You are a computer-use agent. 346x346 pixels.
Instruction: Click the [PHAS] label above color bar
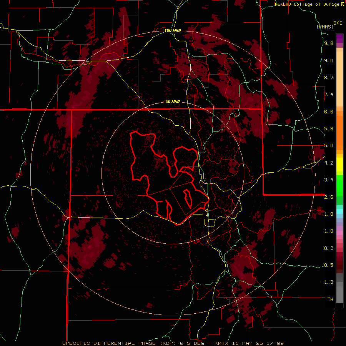[x=325, y=27]
